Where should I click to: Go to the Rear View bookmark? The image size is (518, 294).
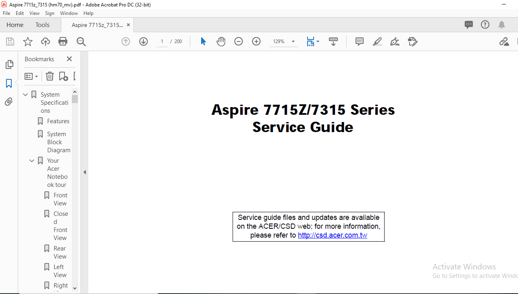pyautogui.click(x=60, y=253)
